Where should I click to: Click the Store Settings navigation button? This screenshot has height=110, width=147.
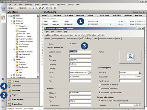23,100
